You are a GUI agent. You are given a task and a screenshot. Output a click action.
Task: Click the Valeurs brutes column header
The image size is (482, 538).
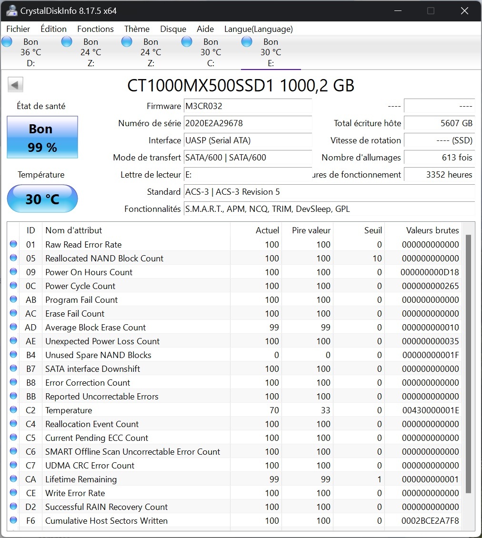tap(432, 230)
